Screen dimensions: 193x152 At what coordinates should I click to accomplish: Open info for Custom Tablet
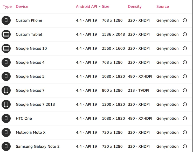(185, 34)
